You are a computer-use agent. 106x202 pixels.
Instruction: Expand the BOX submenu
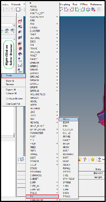43,24
